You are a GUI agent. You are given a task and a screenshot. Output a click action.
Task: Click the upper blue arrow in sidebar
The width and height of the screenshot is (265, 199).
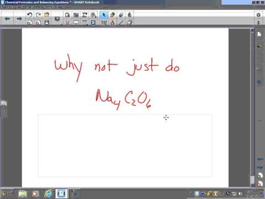(259, 159)
